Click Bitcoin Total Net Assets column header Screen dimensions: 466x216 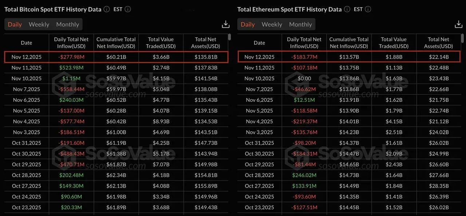206,43
